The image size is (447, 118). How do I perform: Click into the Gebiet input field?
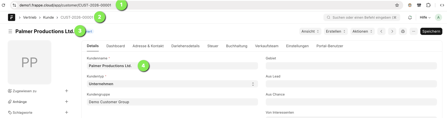coord(351,66)
